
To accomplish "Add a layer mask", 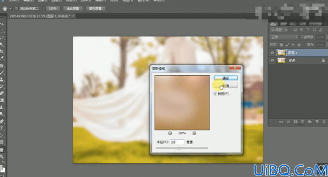I will pyautogui.click(x=295, y=122).
